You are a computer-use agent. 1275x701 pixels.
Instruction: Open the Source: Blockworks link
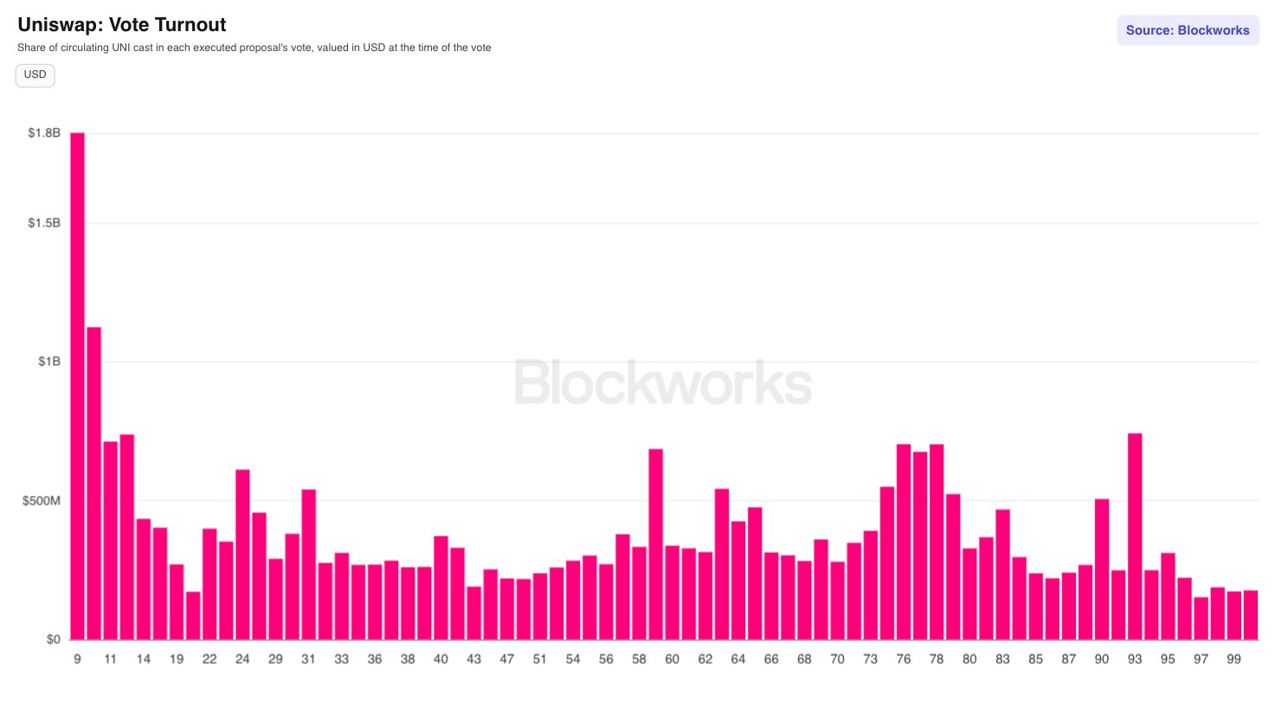pyautogui.click(x=1188, y=30)
